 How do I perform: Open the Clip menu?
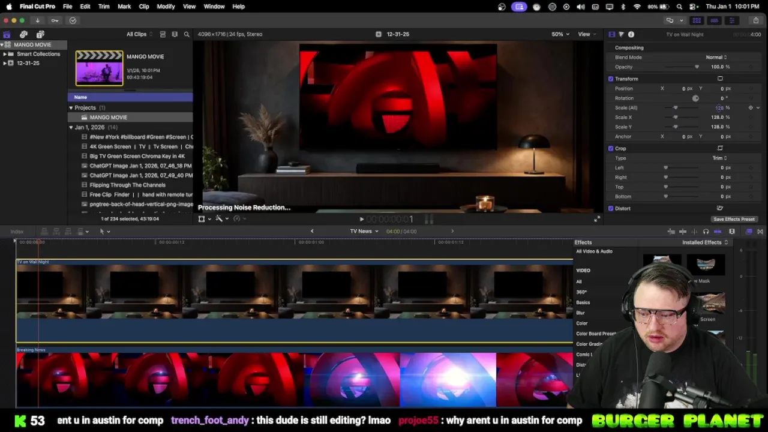144,7
